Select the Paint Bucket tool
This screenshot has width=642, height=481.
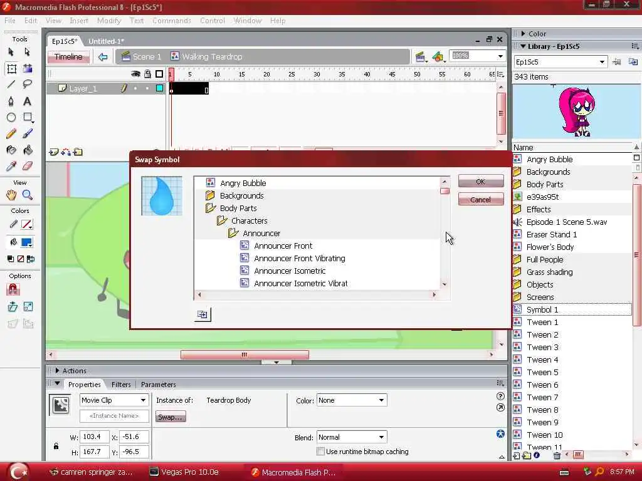pyautogui.click(x=28, y=150)
